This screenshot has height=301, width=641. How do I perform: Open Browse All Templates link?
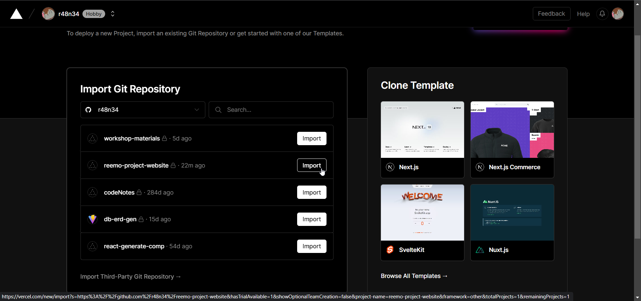point(414,276)
